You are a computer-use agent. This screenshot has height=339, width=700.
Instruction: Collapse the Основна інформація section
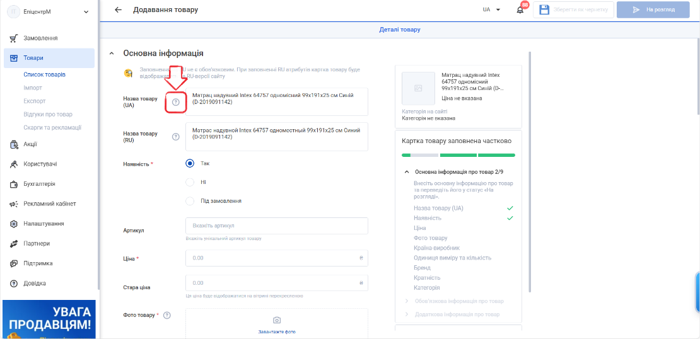pos(112,54)
